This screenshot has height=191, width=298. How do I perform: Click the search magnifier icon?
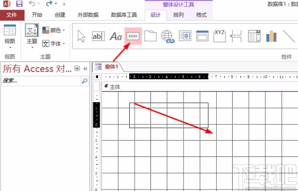(85, 81)
